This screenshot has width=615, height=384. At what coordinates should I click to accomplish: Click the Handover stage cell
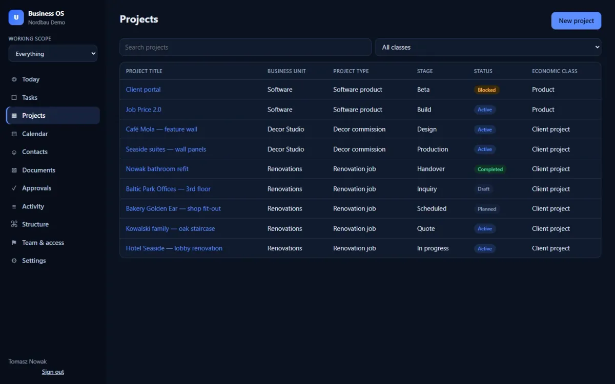point(431,169)
